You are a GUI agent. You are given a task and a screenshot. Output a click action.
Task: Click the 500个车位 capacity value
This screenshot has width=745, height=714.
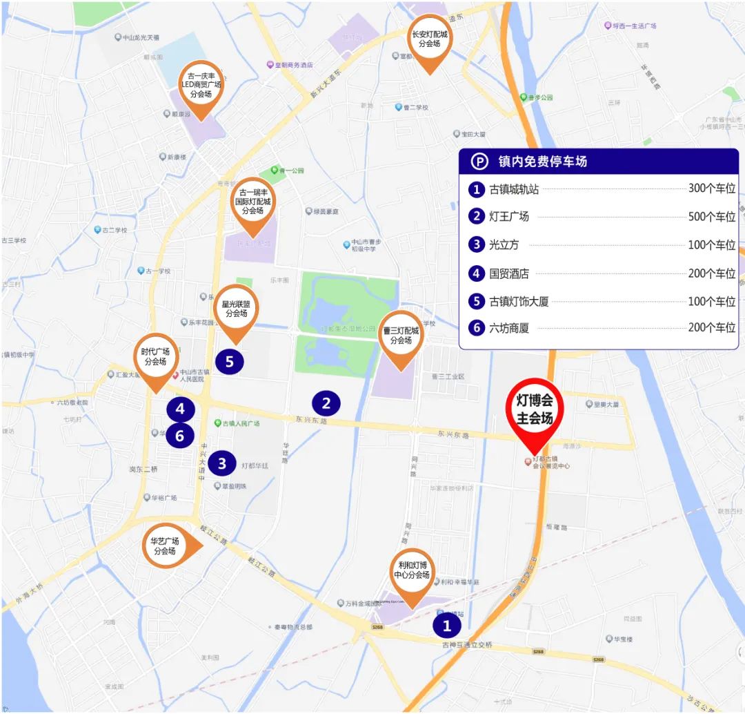pos(712,217)
